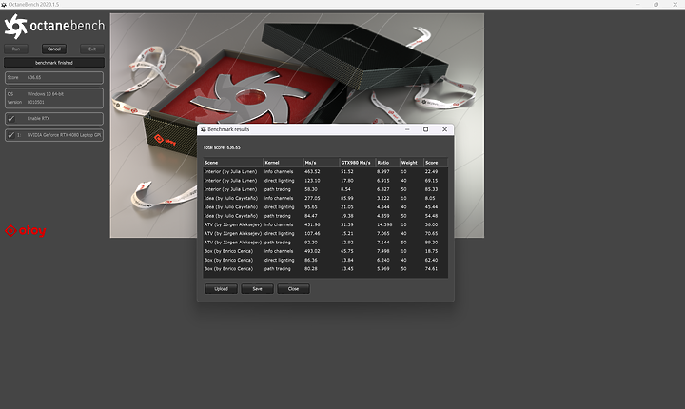Minimize the OctaneBench main window
The height and width of the screenshot is (409, 685).
(x=637, y=5)
